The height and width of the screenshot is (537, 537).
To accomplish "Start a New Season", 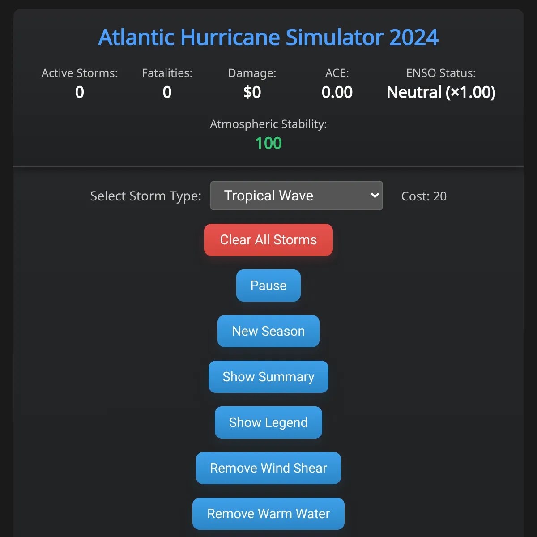I will (x=268, y=331).
